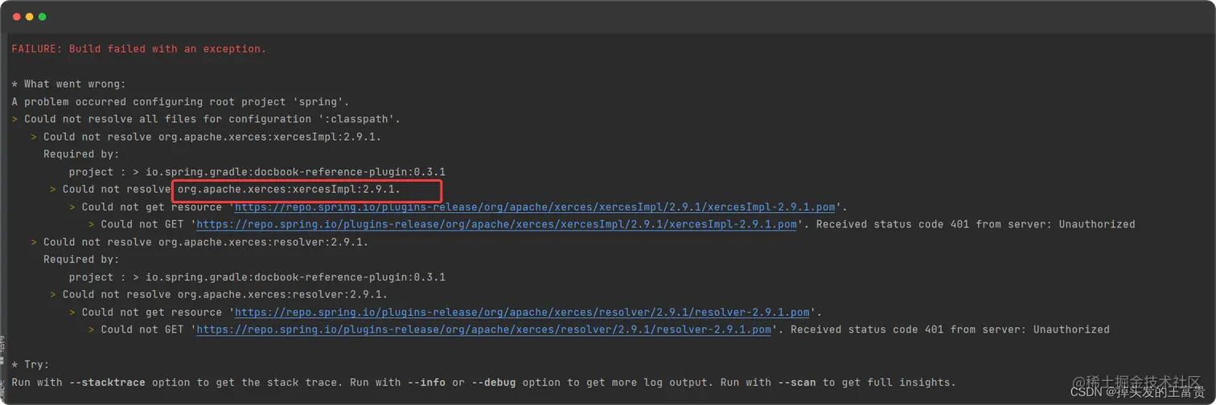
Task: Open the xercesImpl-2.9.1.pom link after 'Could not get resource'
Action: (x=536, y=207)
